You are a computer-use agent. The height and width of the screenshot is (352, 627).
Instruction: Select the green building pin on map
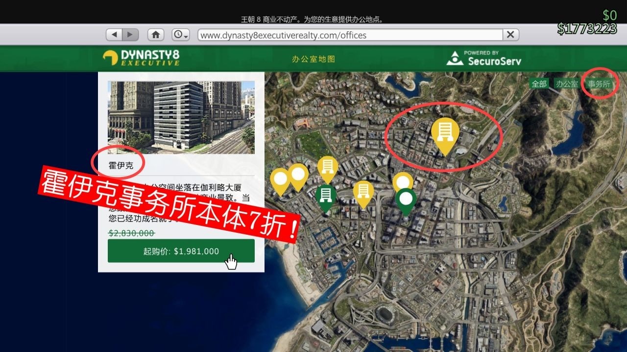click(x=325, y=198)
